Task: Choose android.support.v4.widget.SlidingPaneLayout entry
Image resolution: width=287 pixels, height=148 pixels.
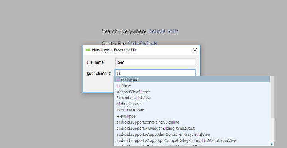Action: point(192,128)
